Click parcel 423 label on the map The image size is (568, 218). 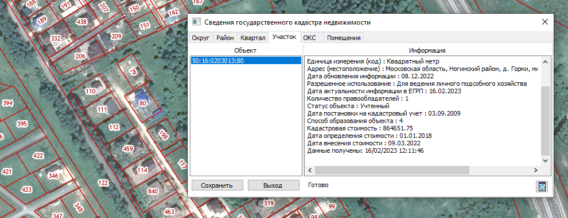[x=26, y=189]
